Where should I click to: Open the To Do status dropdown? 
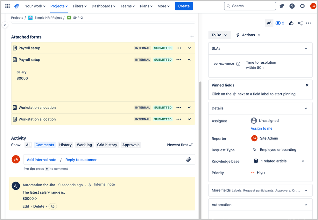[219, 35]
